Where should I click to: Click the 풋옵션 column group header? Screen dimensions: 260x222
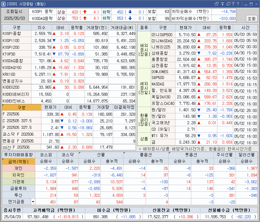point(191,155)
